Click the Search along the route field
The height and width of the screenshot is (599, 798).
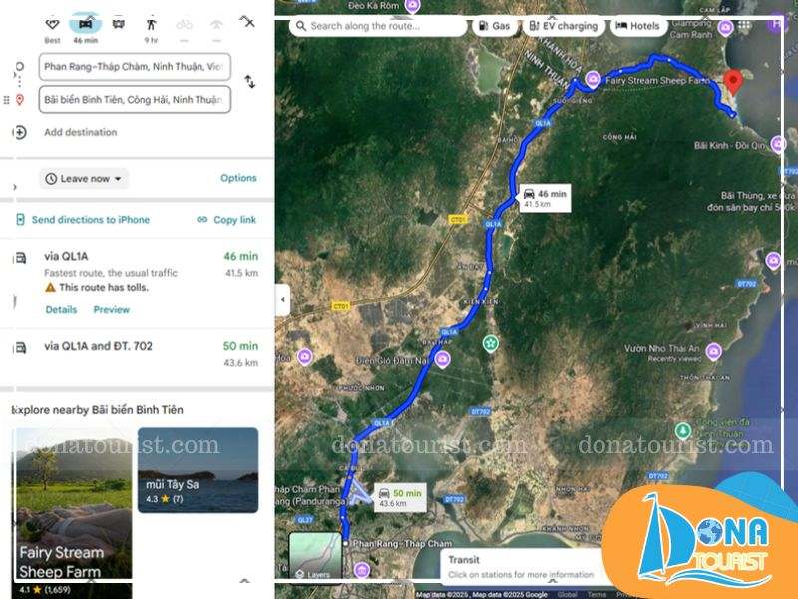pos(378,26)
